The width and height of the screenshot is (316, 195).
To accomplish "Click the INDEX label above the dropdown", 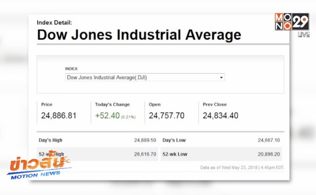I will (x=72, y=69).
